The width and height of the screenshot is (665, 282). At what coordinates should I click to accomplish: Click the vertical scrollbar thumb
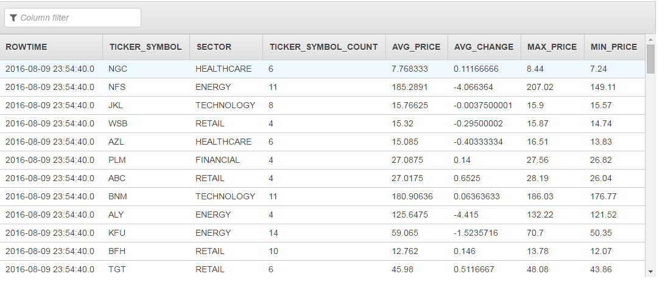pos(650,58)
